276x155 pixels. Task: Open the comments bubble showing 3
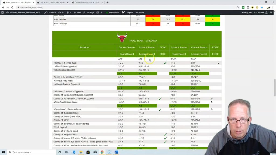[x=69, y=12]
